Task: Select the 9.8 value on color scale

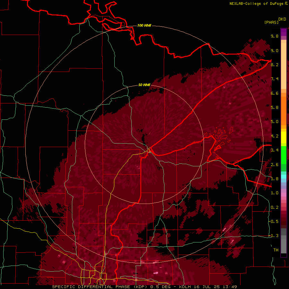Action: click(x=275, y=36)
